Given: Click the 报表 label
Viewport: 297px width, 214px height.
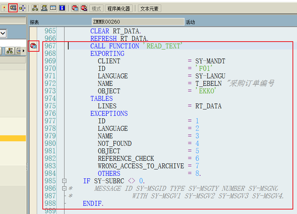Looking at the screenshot, I should click(34, 22).
